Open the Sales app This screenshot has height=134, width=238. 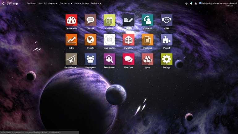coord(71,40)
